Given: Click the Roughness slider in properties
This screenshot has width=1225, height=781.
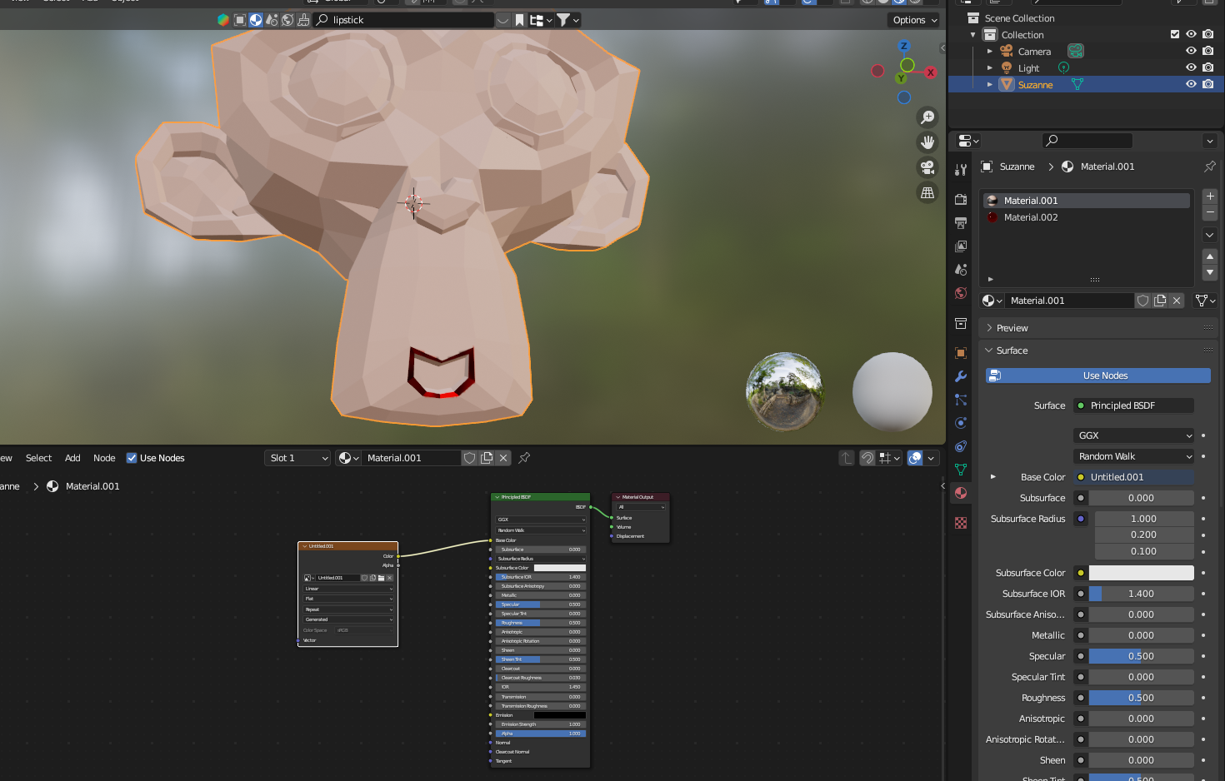Looking at the screenshot, I should pyautogui.click(x=1142, y=698).
